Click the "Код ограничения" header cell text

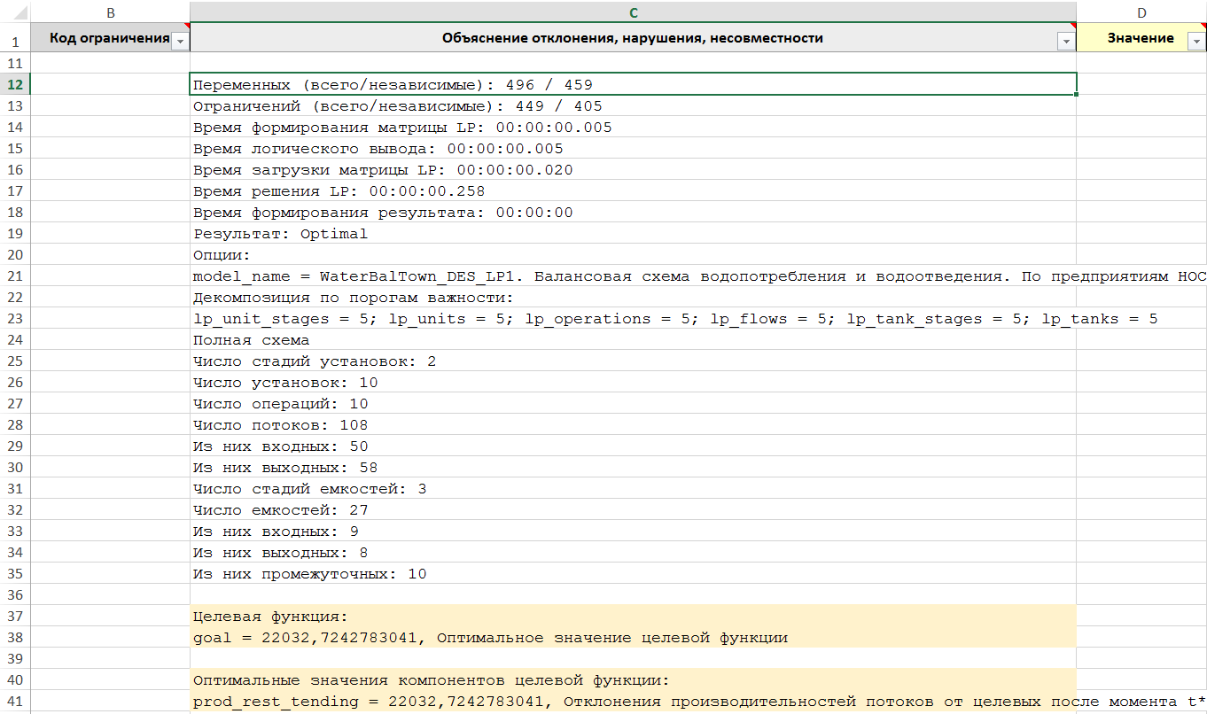coord(108,38)
